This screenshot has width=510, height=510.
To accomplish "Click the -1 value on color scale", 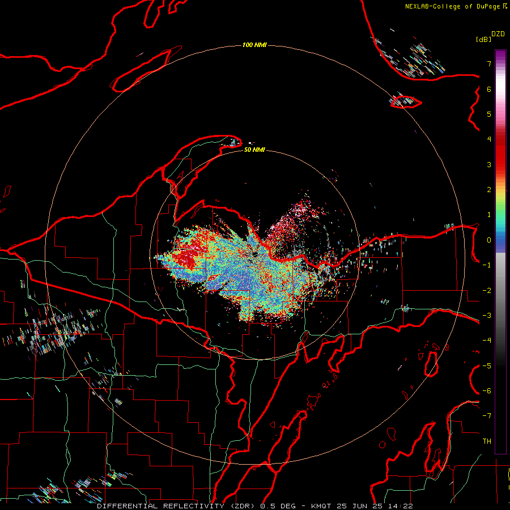I will [487, 265].
